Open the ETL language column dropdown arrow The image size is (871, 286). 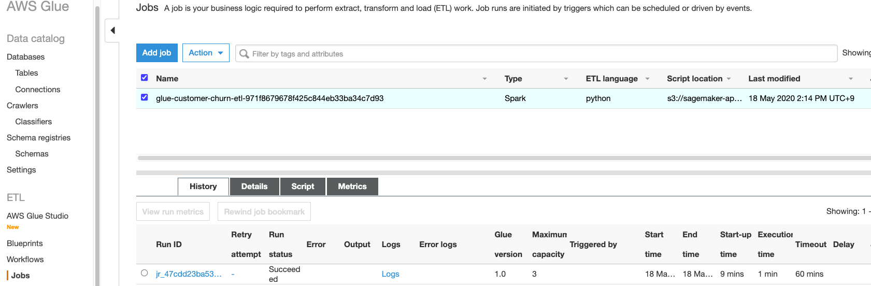pos(647,79)
